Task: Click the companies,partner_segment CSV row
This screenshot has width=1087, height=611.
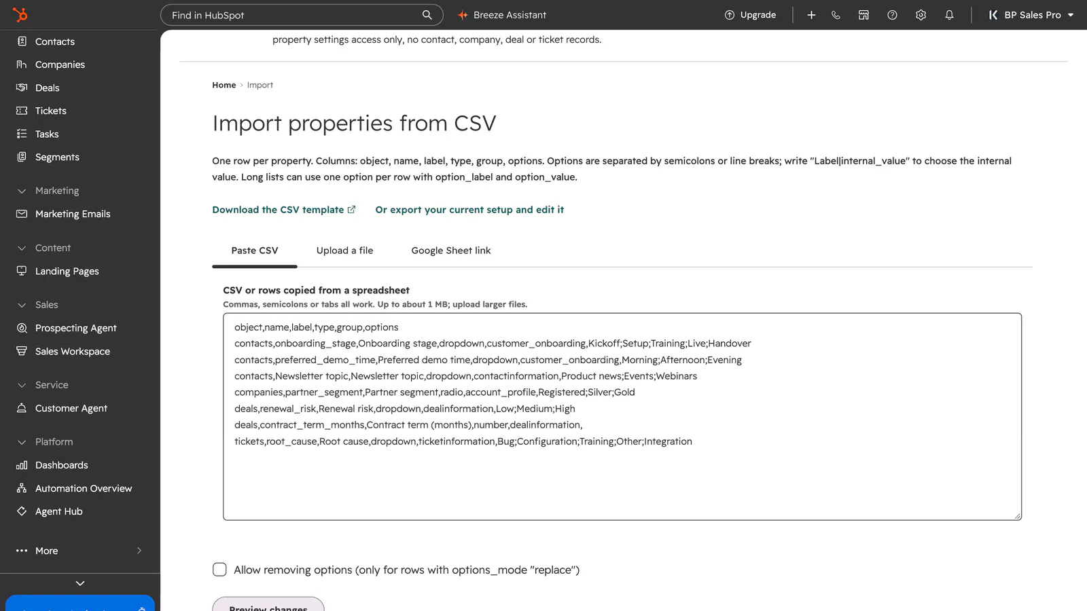Action: point(435,392)
